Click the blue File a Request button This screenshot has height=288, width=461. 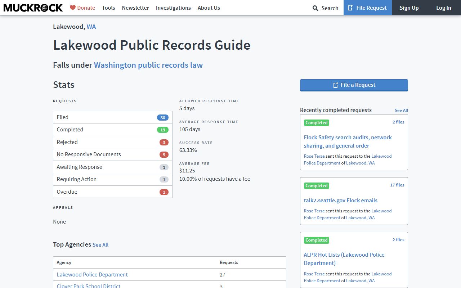coord(354,85)
